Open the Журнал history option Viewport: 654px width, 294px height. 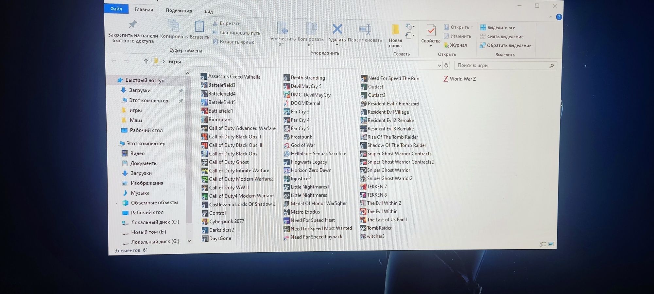point(455,45)
